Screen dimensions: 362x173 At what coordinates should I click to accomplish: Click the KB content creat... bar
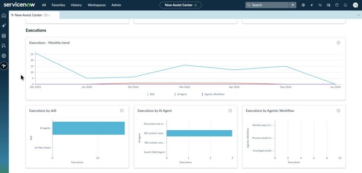tap(199, 133)
